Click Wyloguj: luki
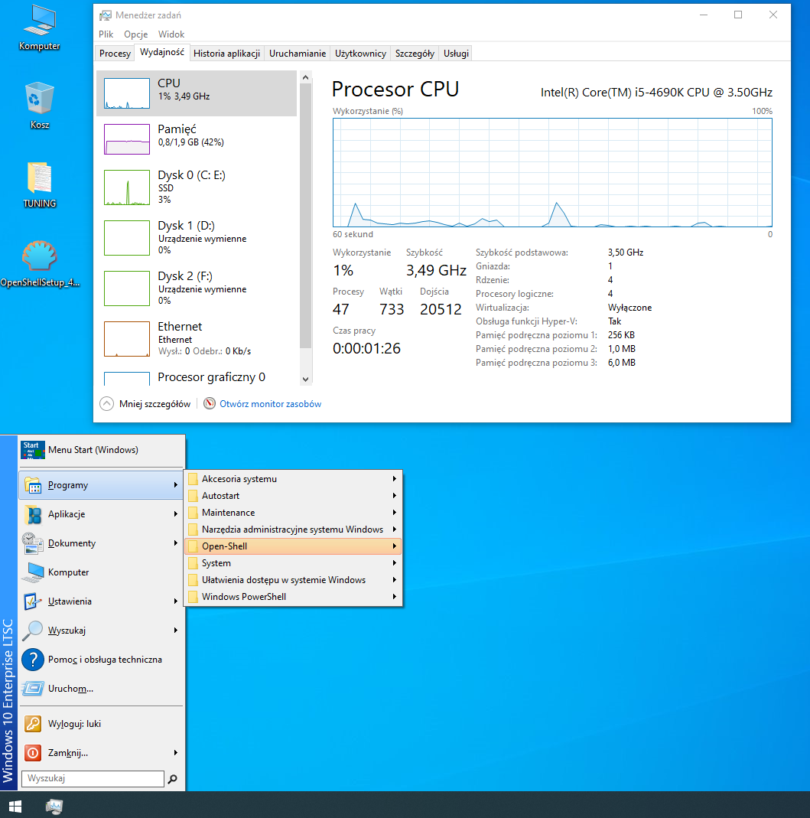Image resolution: width=810 pixels, height=818 pixels. point(102,724)
